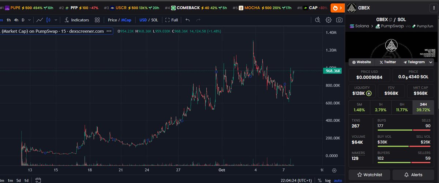Expand more social links chevron

(x=431, y=62)
